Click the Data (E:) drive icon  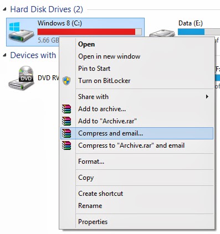click(x=162, y=34)
